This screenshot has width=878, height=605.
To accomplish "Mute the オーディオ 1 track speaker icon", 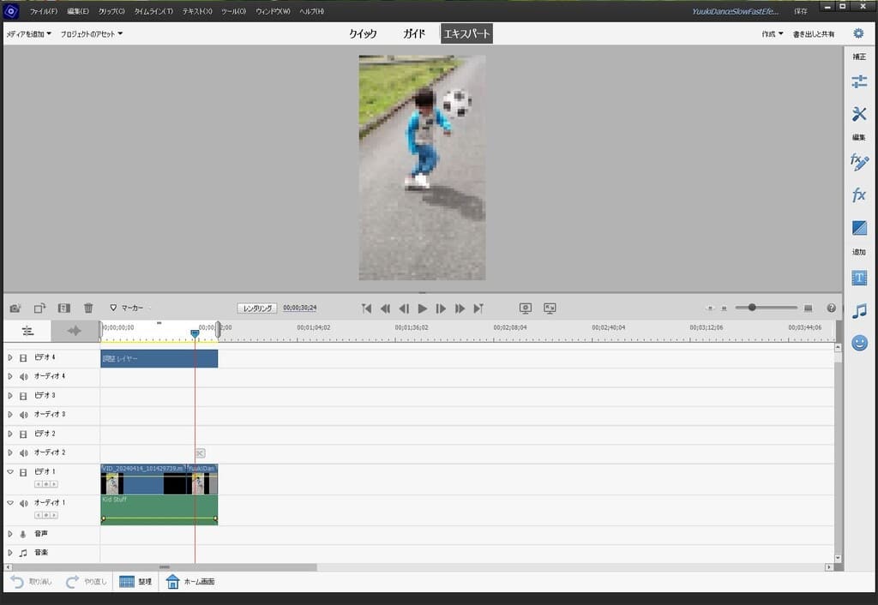I will (23, 503).
